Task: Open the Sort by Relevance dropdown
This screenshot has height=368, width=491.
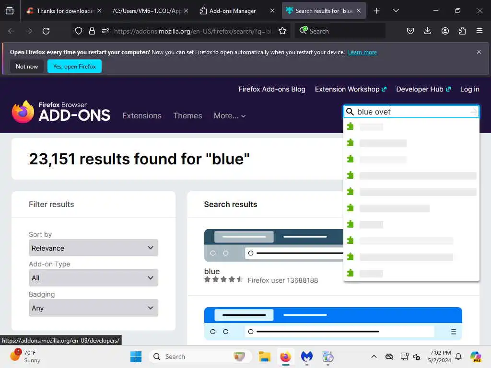Action: 94,248
